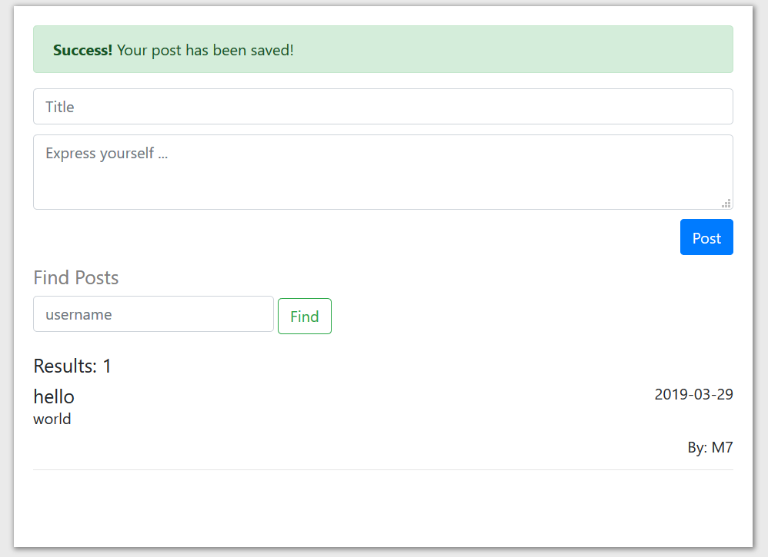Grab the textarea resize handle
This screenshot has width=768, height=557.
point(726,203)
